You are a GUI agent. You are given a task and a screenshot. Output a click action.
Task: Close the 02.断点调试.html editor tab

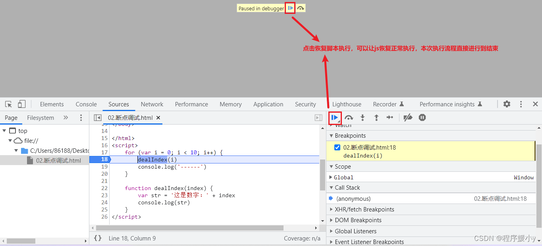click(x=158, y=118)
